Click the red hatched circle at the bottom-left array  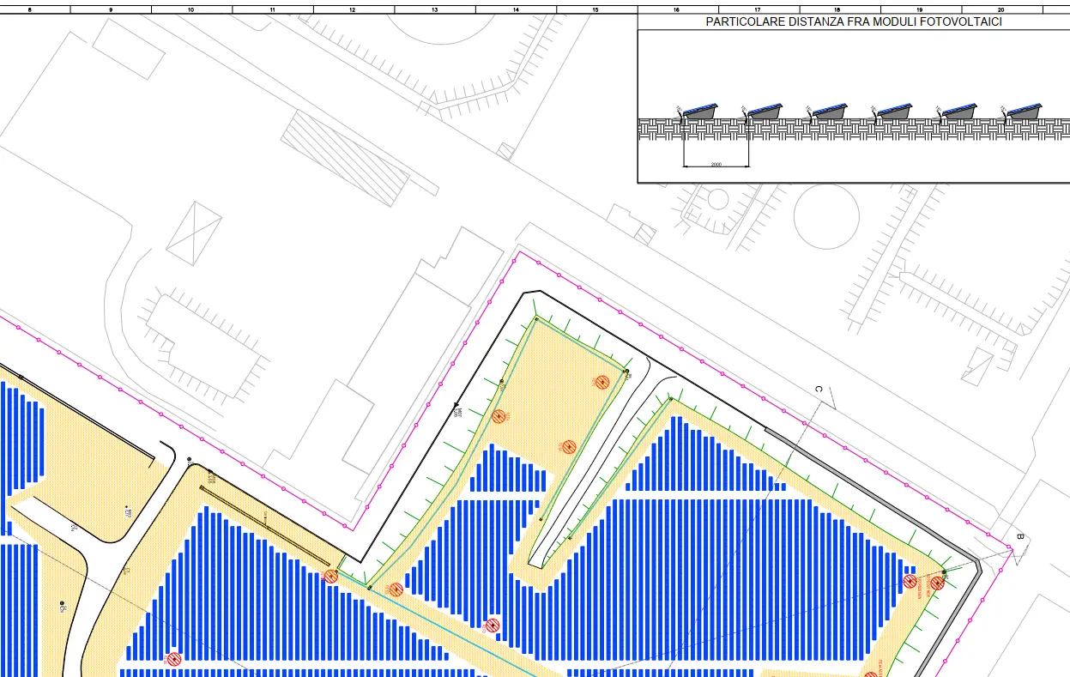(174, 659)
